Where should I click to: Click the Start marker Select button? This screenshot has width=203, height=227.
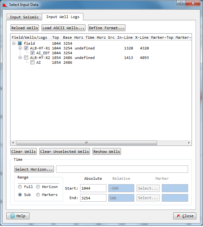(x=148, y=188)
